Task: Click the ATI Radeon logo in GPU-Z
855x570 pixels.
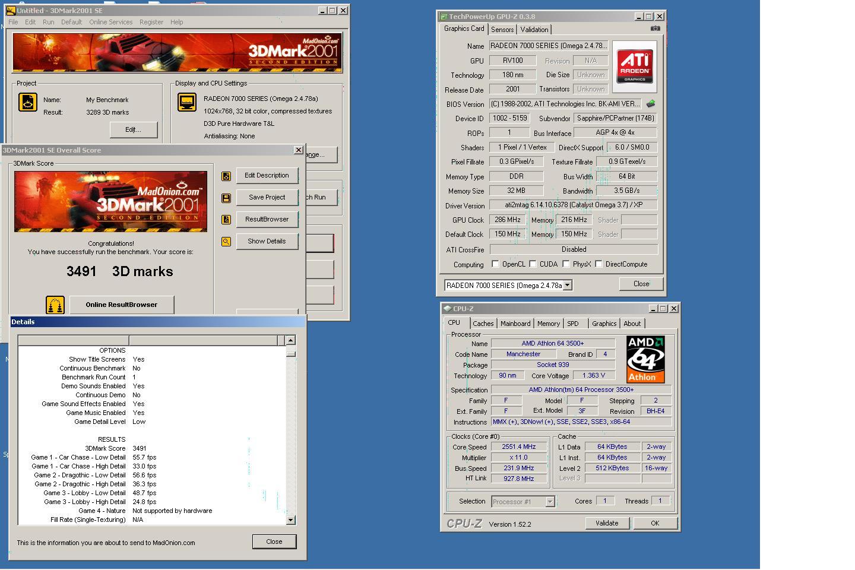Action: [x=634, y=66]
